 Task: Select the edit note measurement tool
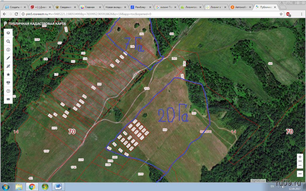tap(8, 66)
